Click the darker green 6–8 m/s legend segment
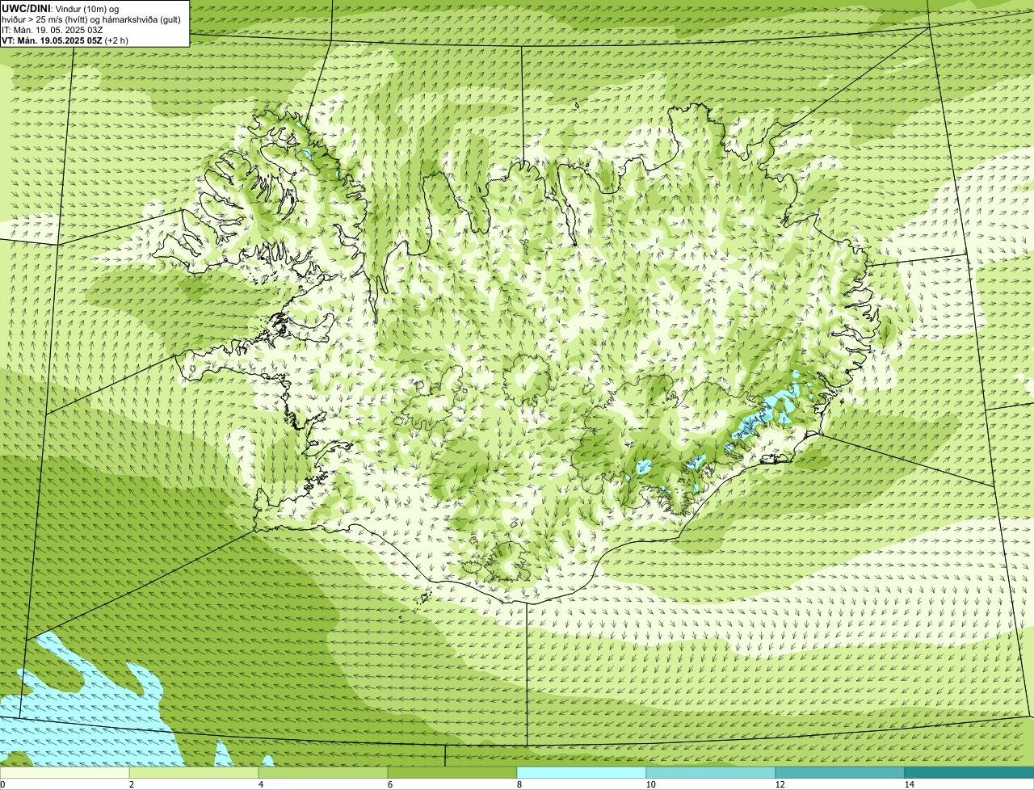Viewport: 1034px width, 790px height. pos(452,772)
